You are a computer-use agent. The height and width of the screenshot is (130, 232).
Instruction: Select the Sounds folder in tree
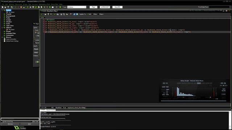[x=9, y=14]
